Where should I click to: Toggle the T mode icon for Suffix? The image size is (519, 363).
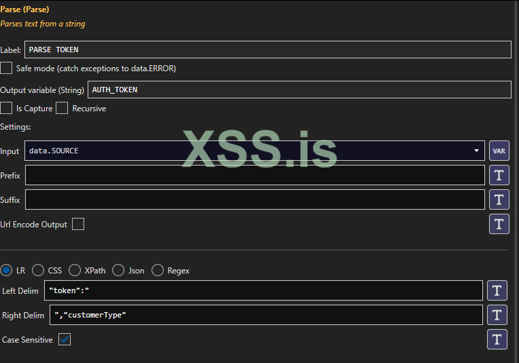point(499,199)
